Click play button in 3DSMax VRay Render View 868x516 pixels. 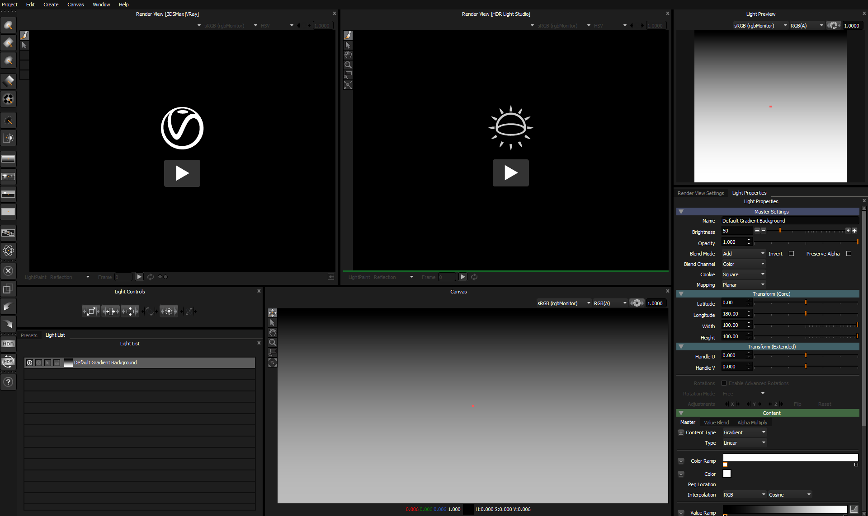coord(183,173)
